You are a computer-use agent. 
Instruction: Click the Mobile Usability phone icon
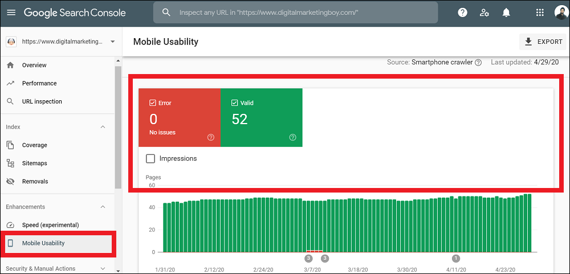tap(10, 243)
